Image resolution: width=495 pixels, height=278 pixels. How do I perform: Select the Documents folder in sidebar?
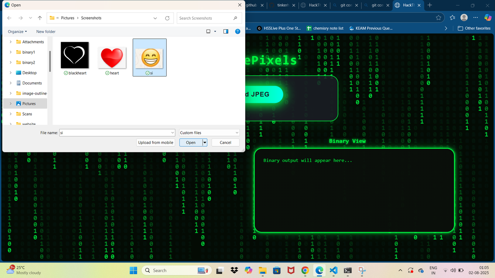pyautogui.click(x=32, y=83)
